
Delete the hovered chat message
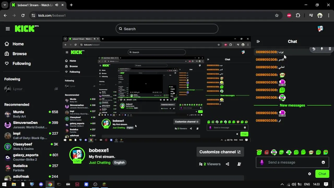[x=330, y=49]
